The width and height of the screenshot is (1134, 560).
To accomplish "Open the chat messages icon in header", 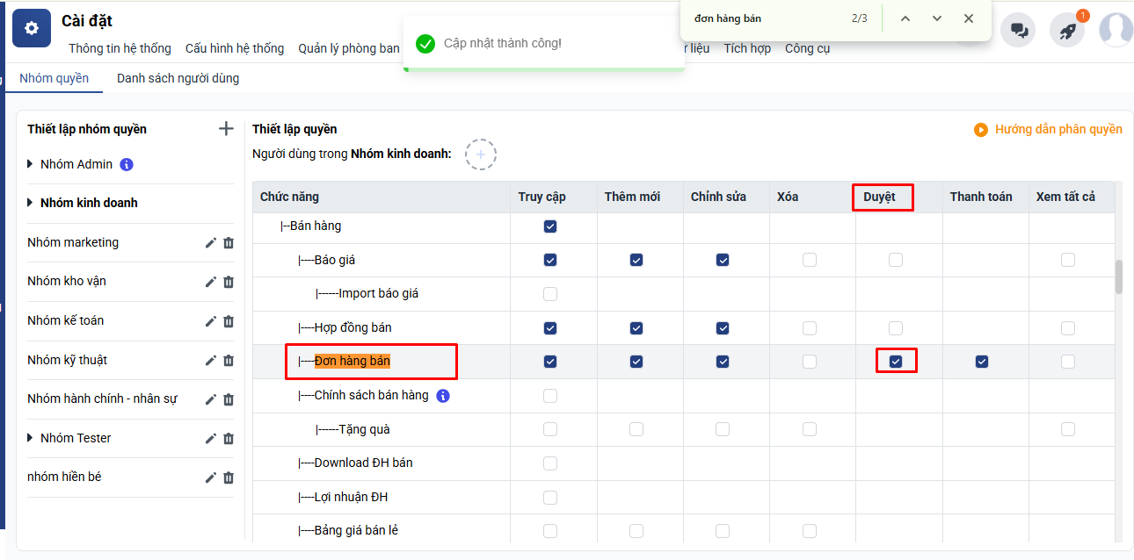I will coord(1019,30).
